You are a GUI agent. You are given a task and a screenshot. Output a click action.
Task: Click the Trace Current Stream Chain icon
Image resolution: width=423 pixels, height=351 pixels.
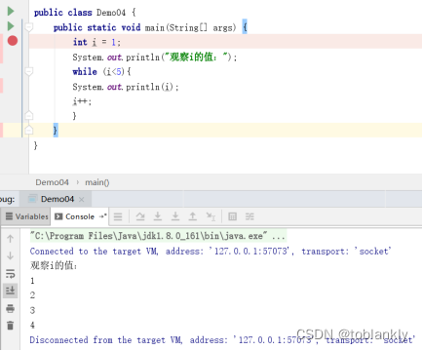click(250, 216)
